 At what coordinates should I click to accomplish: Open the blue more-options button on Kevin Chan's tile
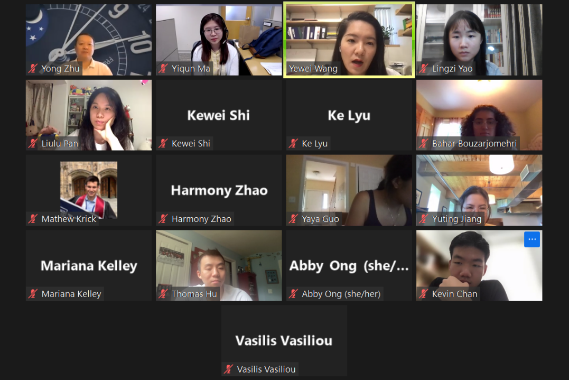531,239
